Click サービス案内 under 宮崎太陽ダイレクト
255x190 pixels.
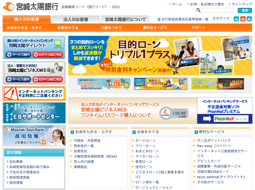18,54
